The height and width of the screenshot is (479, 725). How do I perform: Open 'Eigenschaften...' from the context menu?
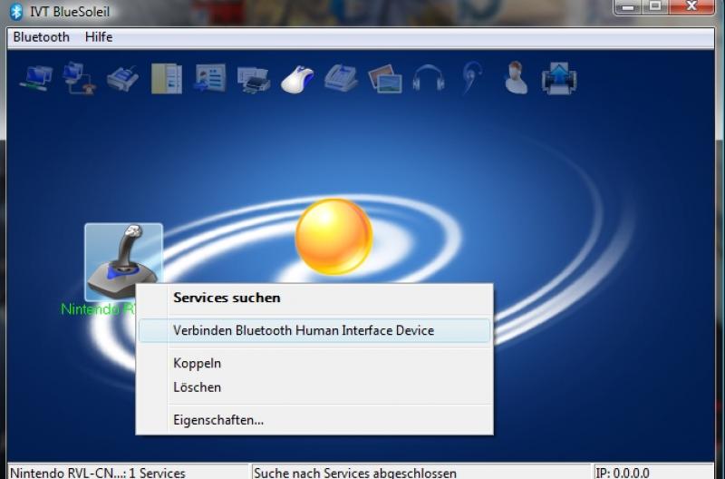click(x=218, y=420)
